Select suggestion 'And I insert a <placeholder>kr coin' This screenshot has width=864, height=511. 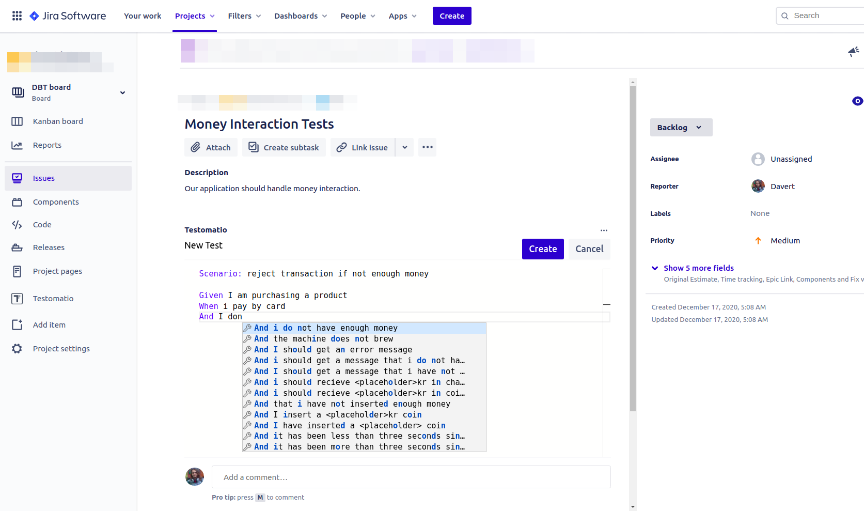click(x=364, y=415)
